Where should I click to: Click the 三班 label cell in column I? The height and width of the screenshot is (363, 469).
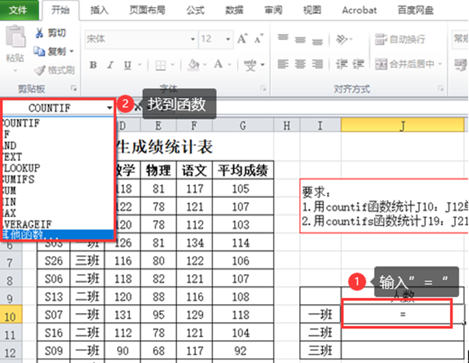pos(320,350)
